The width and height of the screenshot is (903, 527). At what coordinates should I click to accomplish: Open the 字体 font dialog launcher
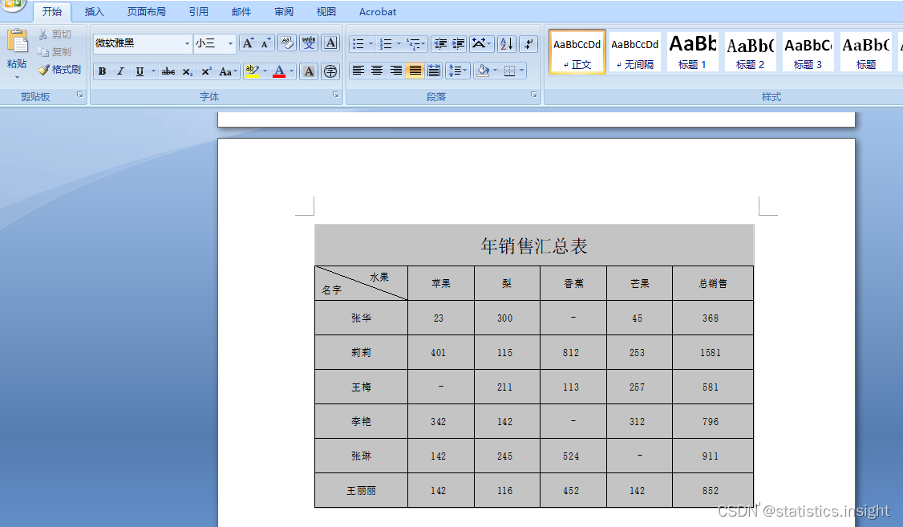pyautogui.click(x=336, y=95)
